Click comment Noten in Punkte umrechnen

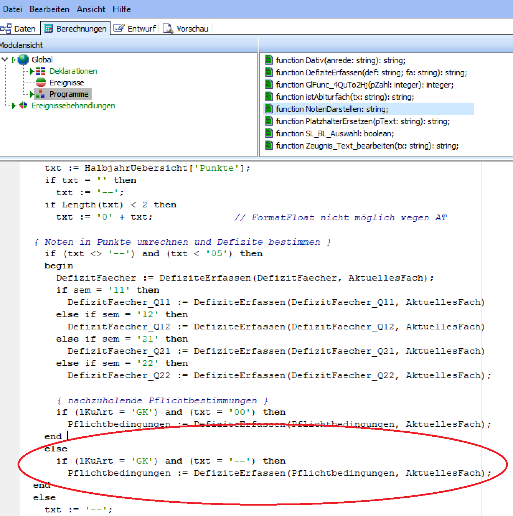(x=183, y=242)
